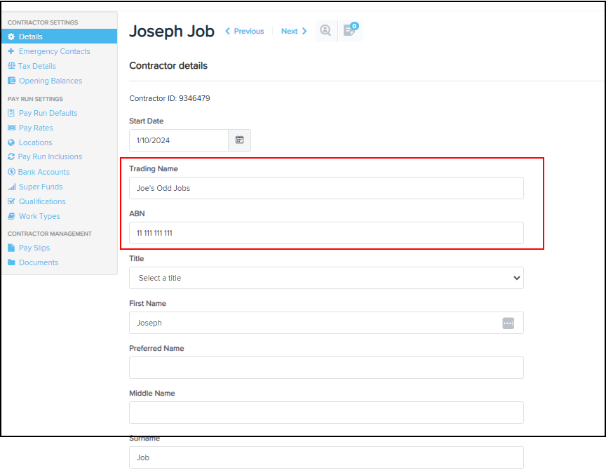Go to Opening Balances section
The image size is (606, 475).
click(x=50, y=81)
